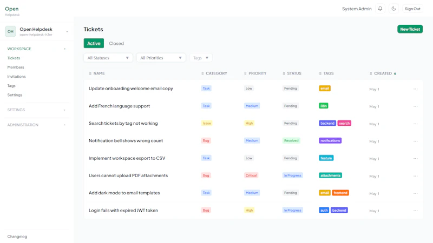Viewport: 433px width, 243px height.
Task: Open actions menu for Search tickets by tag
Action: point(416,124)
